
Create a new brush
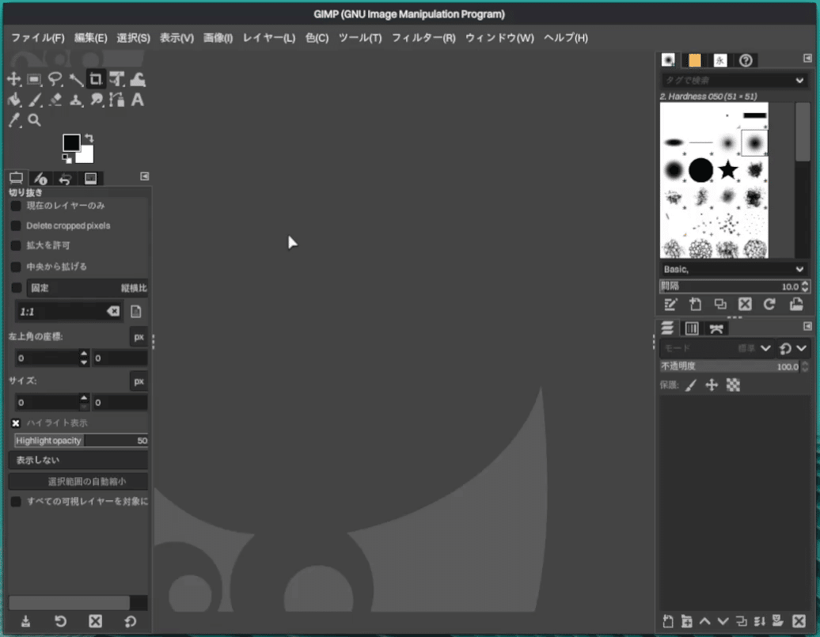tap(696, 305)
